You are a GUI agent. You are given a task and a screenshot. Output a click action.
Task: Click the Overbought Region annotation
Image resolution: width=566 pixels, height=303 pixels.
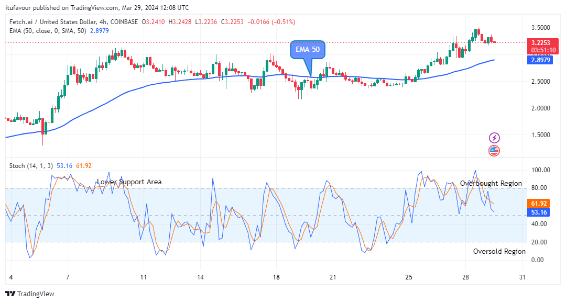coord(491,183)
